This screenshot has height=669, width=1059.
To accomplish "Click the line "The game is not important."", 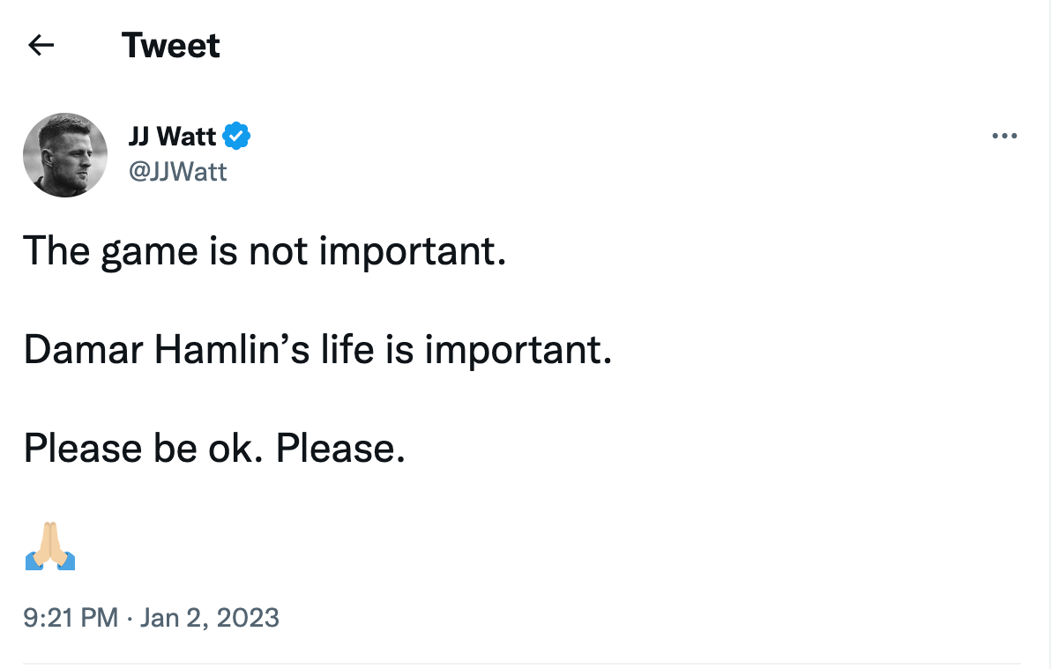I will [x=265, y=252].
